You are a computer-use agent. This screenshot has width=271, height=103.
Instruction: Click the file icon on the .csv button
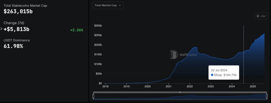[258, 16]
